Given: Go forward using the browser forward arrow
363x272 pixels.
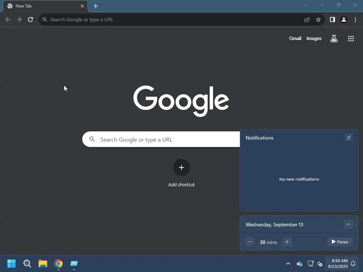Looking at the screenshot, I should coord(19,19).
